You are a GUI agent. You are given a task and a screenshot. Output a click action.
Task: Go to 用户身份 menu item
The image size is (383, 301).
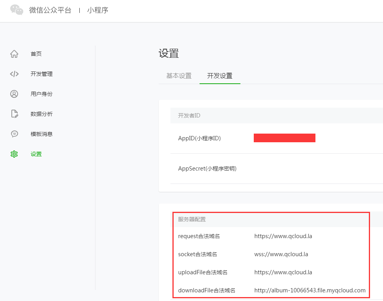42,94
